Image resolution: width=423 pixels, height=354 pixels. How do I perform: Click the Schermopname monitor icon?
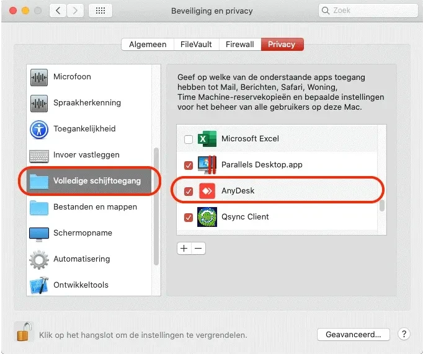[39, 234]
